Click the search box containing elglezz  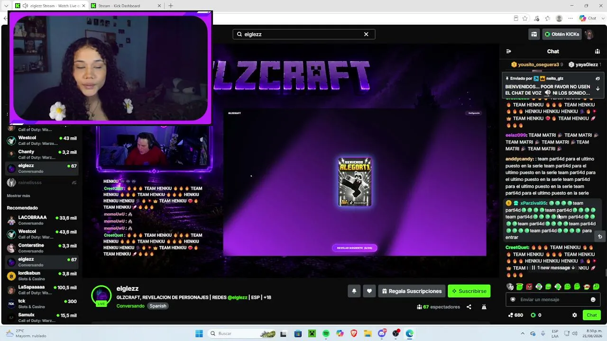[x=303, y=34]
